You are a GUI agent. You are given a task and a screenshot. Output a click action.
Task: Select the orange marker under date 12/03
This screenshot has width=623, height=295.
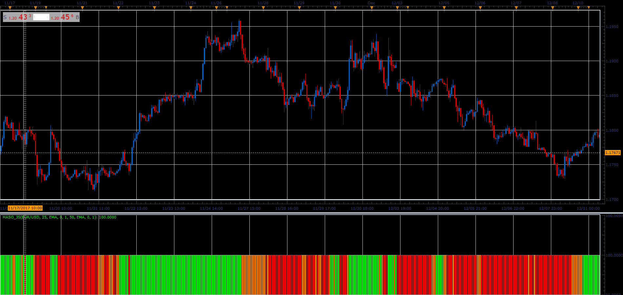tap(397, 8)
